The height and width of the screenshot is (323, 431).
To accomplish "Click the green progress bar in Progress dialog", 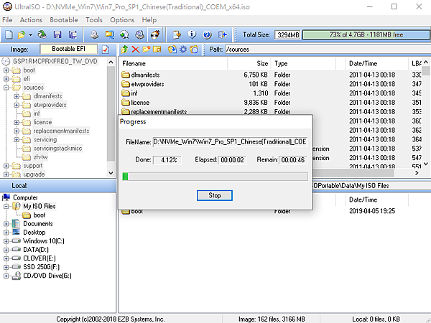I will [215, 177].
